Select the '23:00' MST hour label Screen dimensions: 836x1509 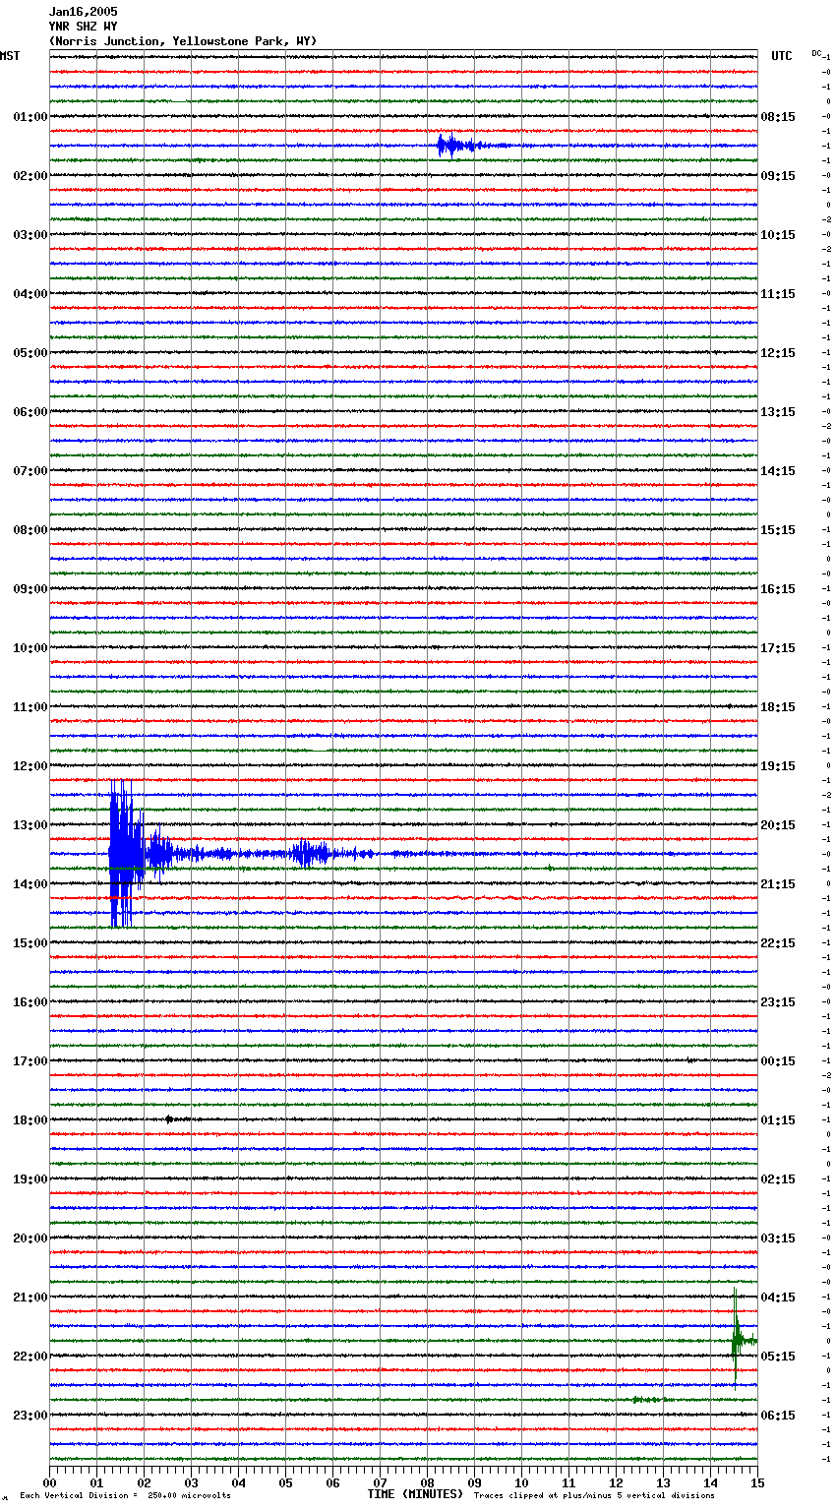(30, 1416)
